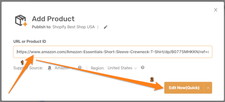The image size is (225, 102).
Task: Open the United States region dropdown
Action: coord(122,68)
